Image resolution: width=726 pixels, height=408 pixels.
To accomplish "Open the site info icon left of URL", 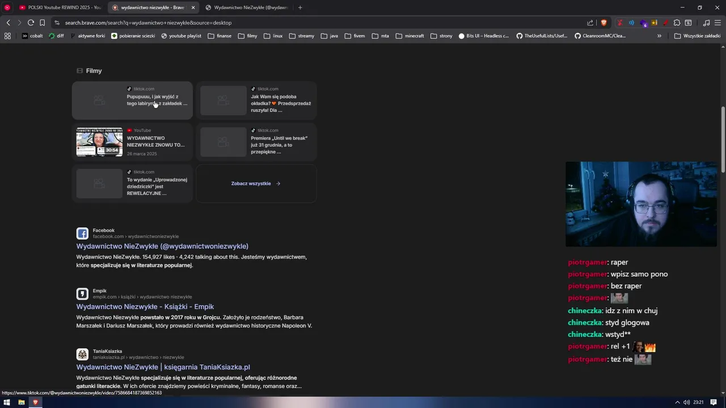I will 57,23.
